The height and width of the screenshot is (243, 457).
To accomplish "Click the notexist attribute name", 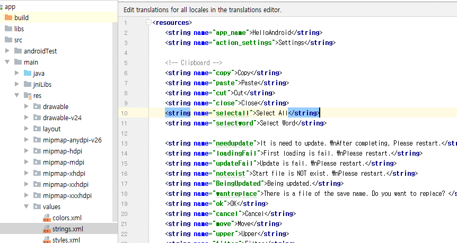I will 231,174.
